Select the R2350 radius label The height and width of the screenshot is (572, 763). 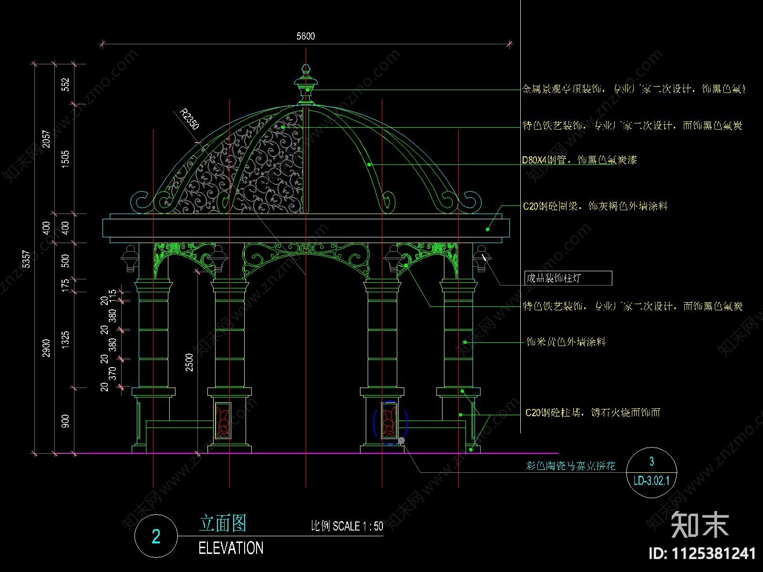pyautogui.click(x=189, y=119)
